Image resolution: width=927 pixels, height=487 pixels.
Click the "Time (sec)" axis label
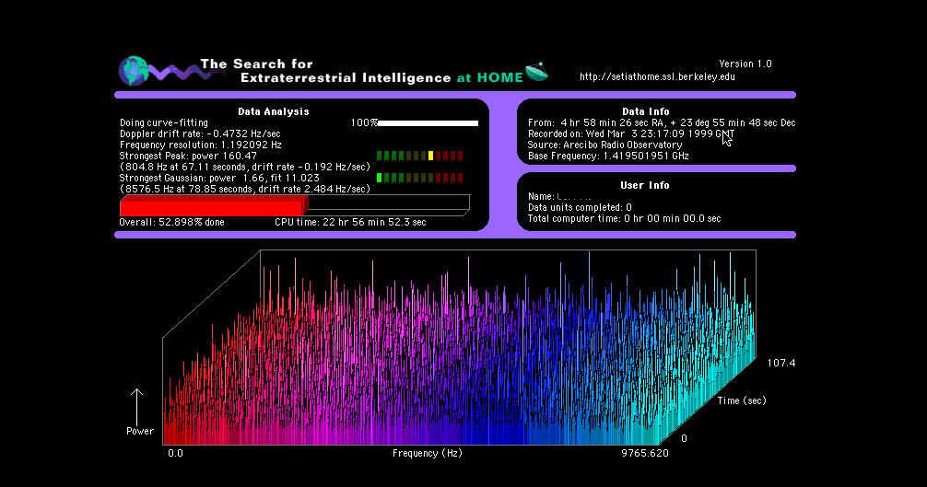point(742,400)
